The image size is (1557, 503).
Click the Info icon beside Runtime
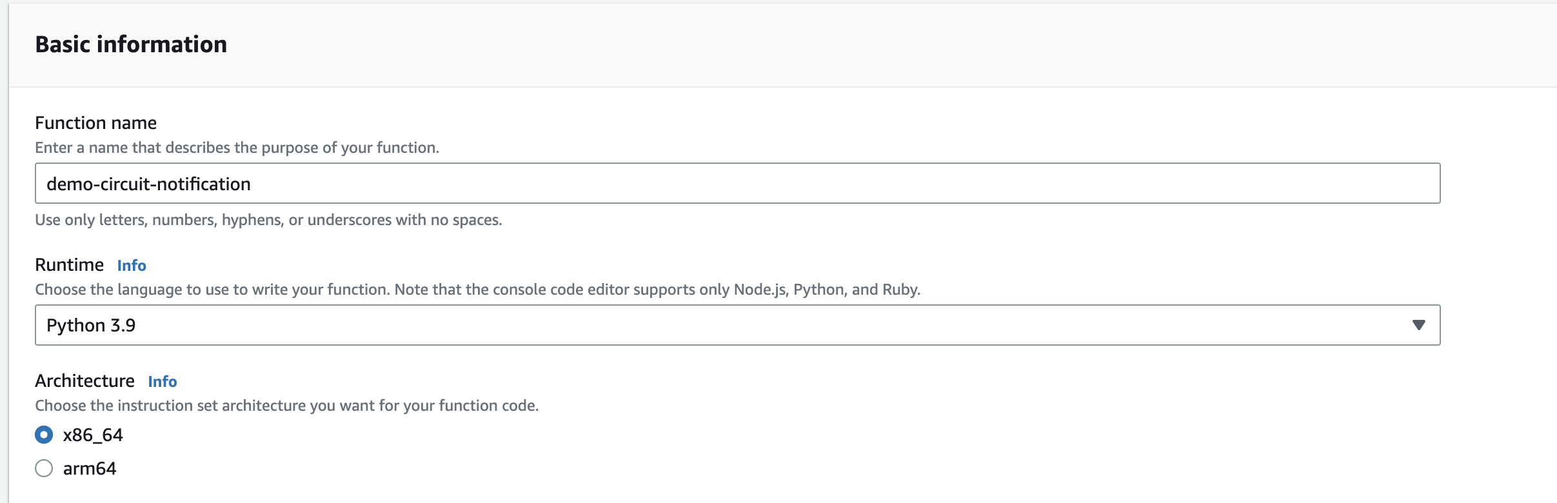[x=130, y=265]
